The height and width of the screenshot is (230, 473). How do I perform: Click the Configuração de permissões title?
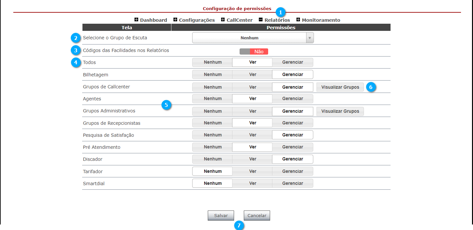237,8
